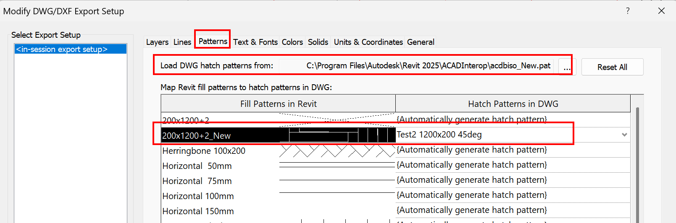Screen dimensions: 676x223
Task: Open the Solids tab
Action: pyautogui.click(x=318, y=42)
